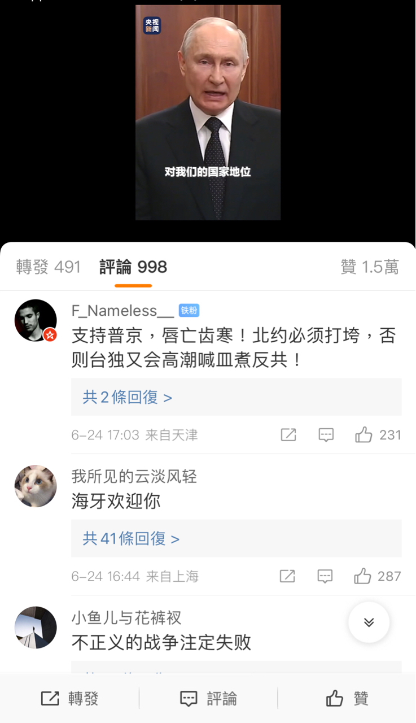Screen dimensions: 416x723
Task: Select 評論 998 tab
Action: 133,267
